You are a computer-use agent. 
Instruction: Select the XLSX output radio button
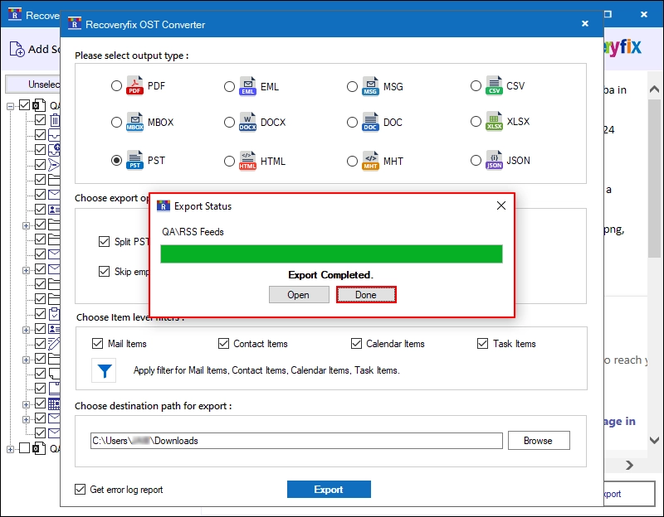(x=476, y=122)
